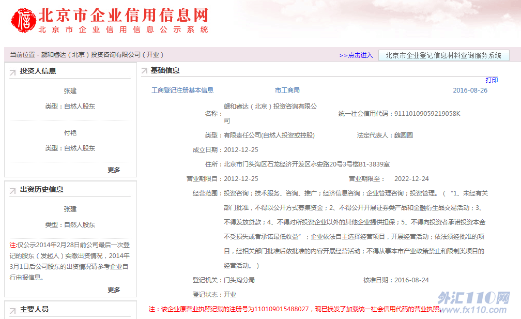
Task: Click the 北京市企业信用信息网 site title
Action: click(123, 16)
